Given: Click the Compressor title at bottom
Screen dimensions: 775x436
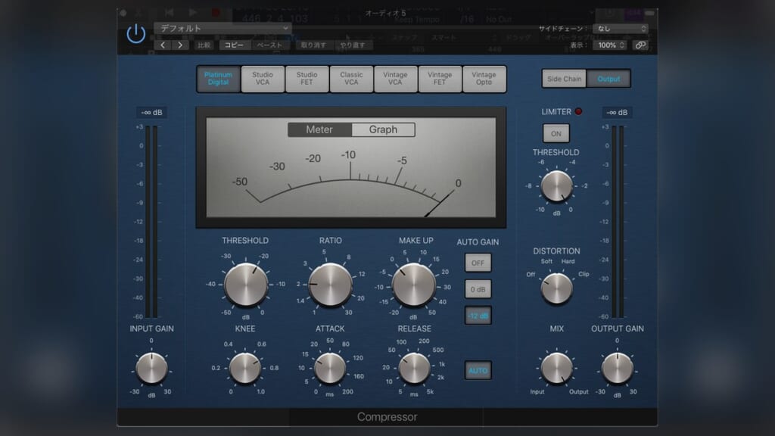Looking at the screenshot, I should (387, 417).
